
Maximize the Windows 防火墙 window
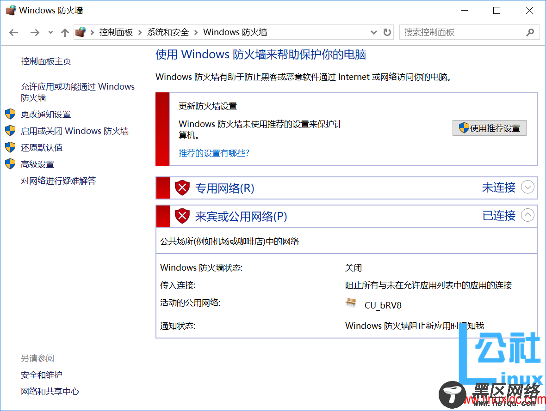coord(497,11)
